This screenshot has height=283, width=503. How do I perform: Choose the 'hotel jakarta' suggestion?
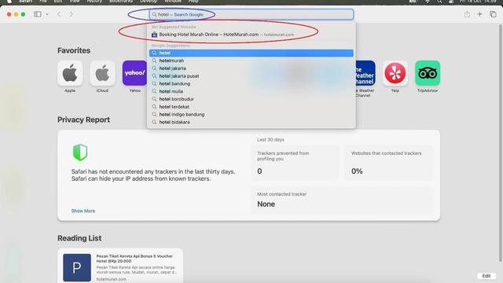pyautogui.click(x=251, y=68)
